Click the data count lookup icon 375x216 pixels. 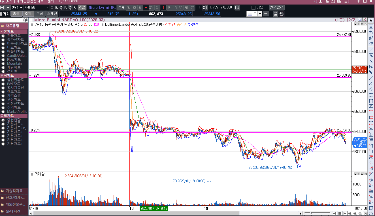(237, 7)
